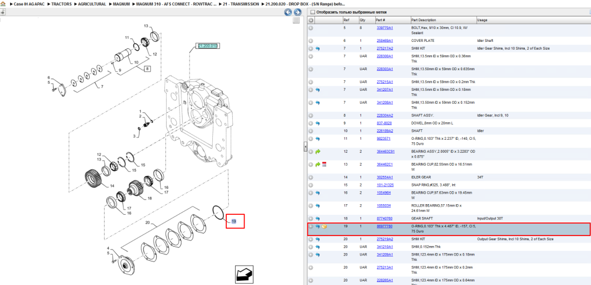The image size is (591, 285).
Task: Sort the table by the Part # column header
Action: coord(380,20)
